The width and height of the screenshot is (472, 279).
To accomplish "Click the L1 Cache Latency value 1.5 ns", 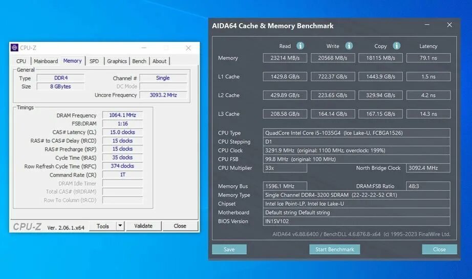I will pyautogui.click(x=428, y=76).
